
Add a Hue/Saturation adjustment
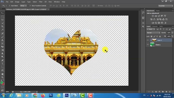click(x=151, y=19)
